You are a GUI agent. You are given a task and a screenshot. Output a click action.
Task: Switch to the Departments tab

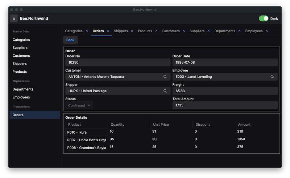pos(225,31)
